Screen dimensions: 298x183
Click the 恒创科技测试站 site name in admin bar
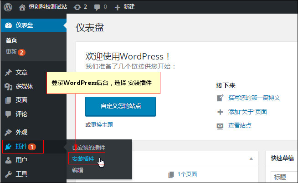[x=48, y=7]
